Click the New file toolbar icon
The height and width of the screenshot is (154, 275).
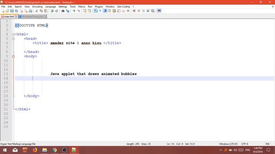(3, 11)
